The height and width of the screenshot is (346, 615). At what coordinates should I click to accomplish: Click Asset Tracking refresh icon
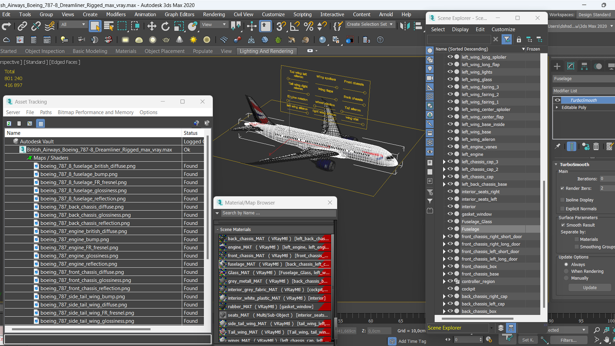point(9,124)
